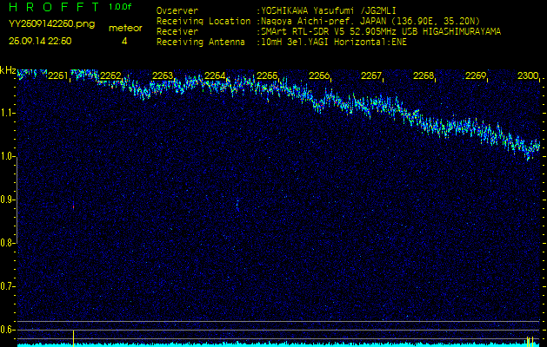Screen dimensions: 547x347
Task: Click the 2251 time marker
Action: coord(58,76)
